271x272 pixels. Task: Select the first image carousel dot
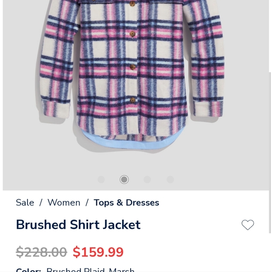pyautogui.click(x=101, y=179)
